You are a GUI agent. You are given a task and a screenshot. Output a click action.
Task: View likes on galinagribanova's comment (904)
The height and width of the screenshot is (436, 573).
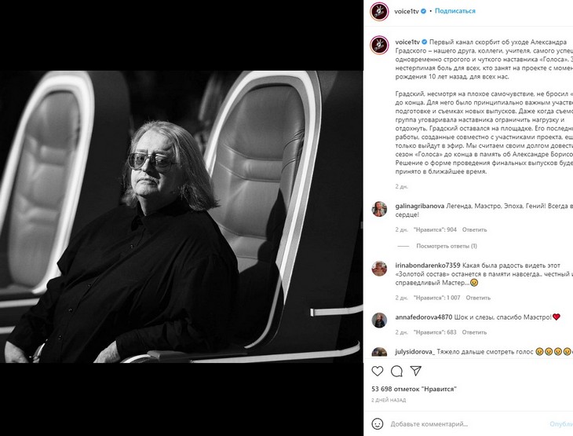pos(435,229)
